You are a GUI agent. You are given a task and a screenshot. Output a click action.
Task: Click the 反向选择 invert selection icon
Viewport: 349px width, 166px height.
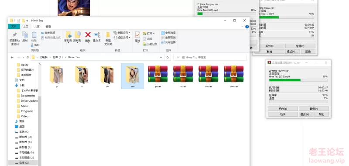tap(163, 42)
